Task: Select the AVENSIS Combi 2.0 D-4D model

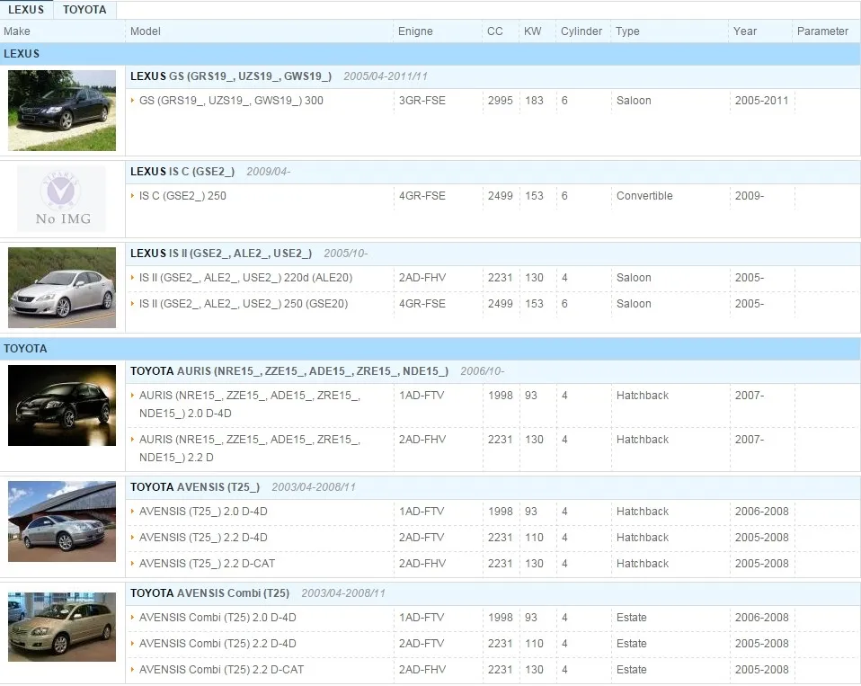Action: 217,618
